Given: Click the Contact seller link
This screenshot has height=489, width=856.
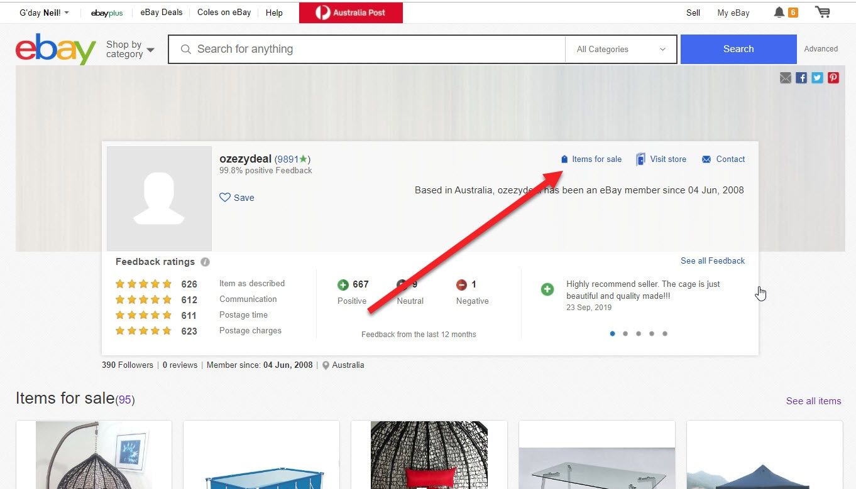Looking at the screenshot, I should tap(730, 159).
